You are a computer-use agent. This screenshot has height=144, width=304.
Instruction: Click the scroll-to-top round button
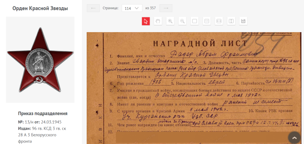coord(294,138)
